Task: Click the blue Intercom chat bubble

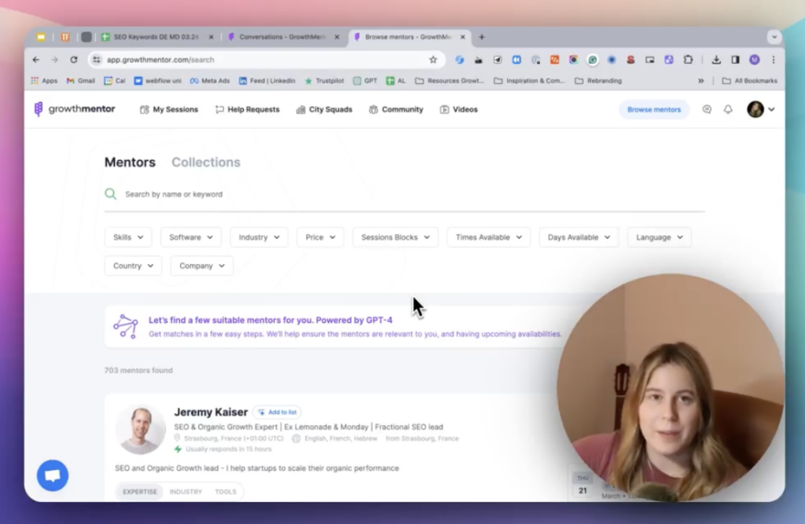Action: tap(53, 475)
